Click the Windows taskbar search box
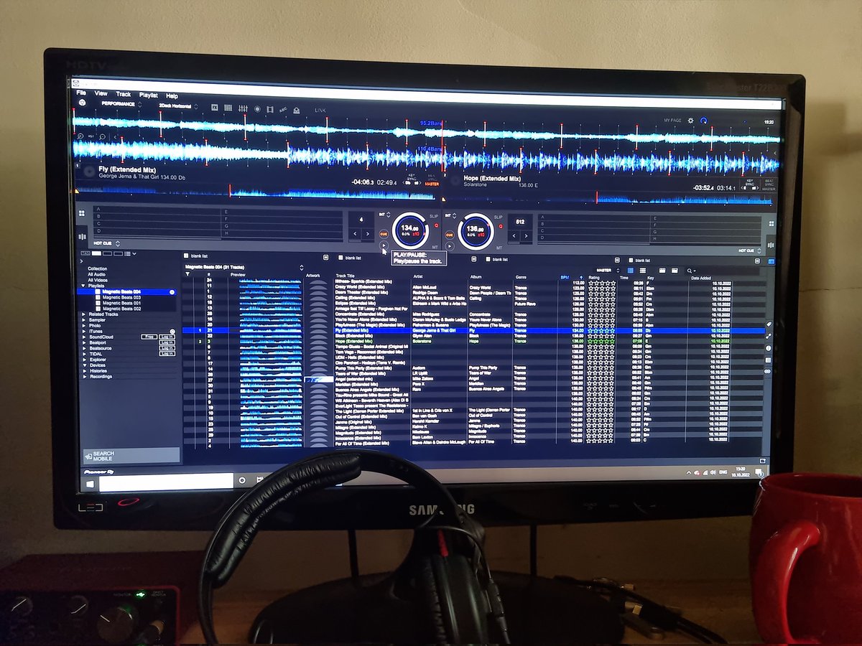The image size is (862, 646). pos(167,483)
